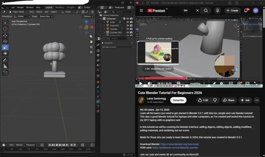This screenshot has height=157, width=265.
Task: Open the Physics properties tab
Action: (x=98, y=96)
